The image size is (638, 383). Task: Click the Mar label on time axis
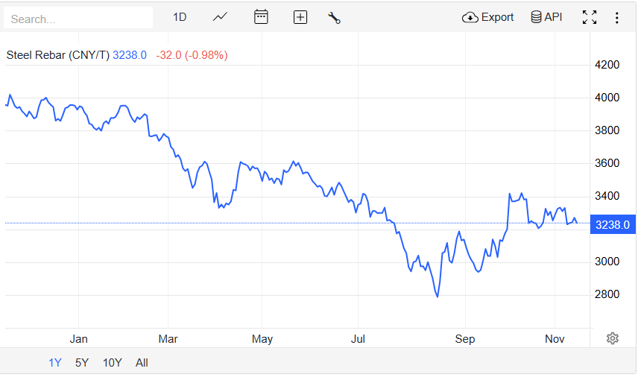(x=168, y=339)
